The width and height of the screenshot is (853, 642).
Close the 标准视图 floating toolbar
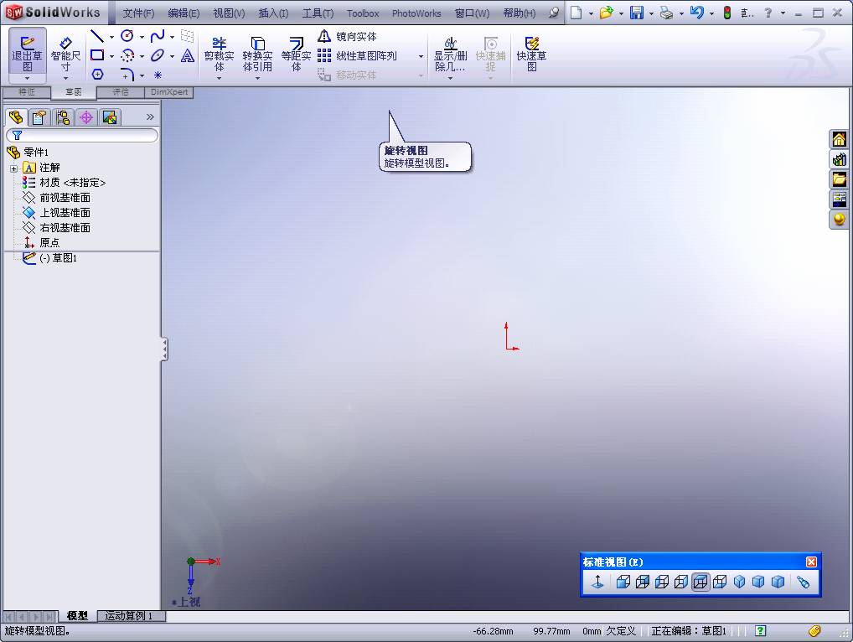[x=811, y=562]
